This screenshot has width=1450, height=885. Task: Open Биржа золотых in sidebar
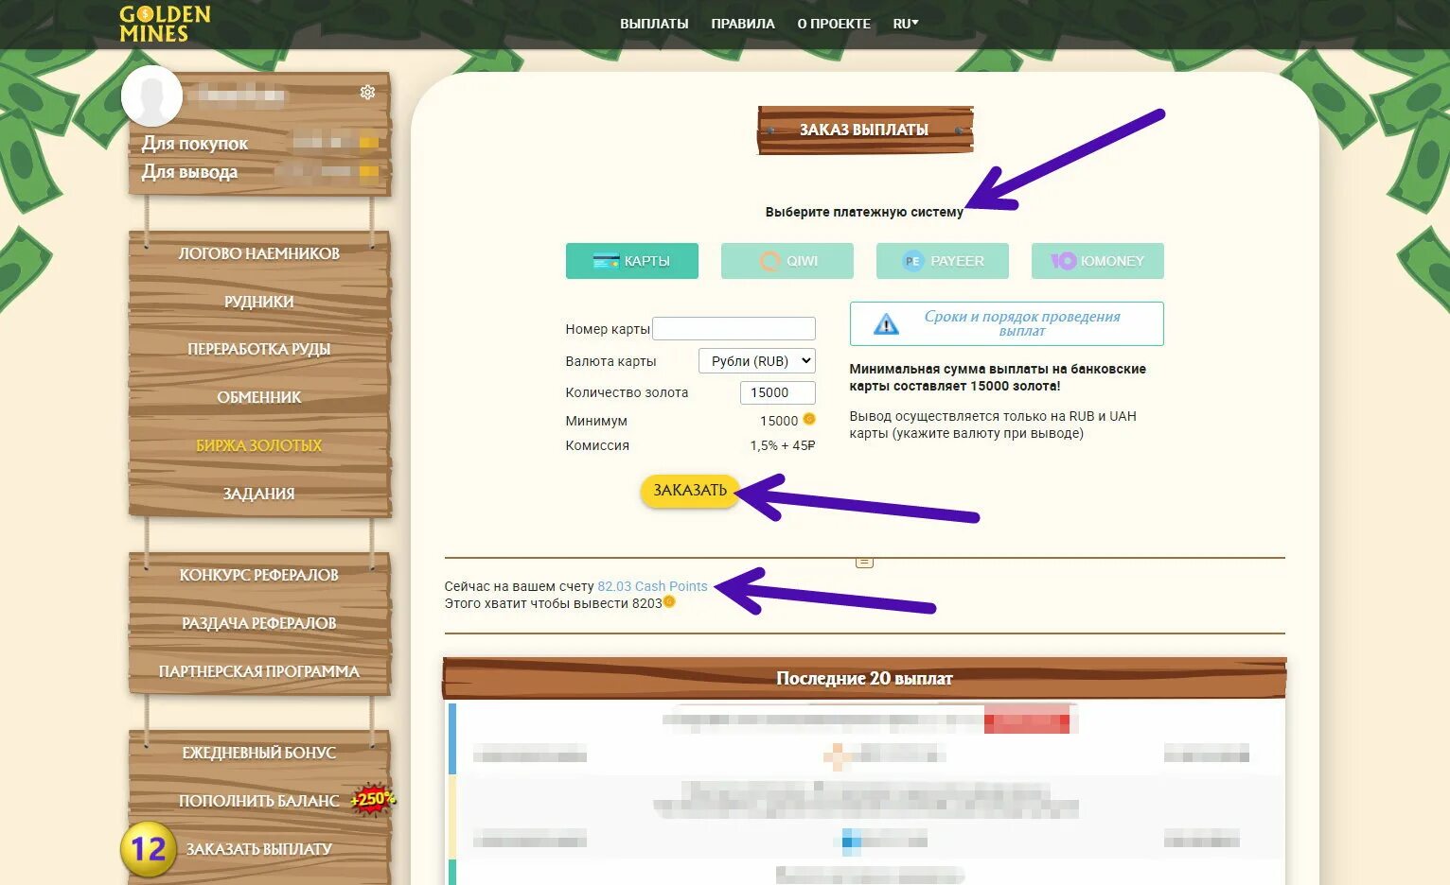coord(258,445)
